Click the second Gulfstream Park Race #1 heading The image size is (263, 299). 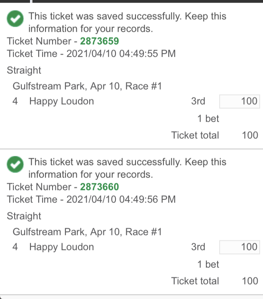pyautogui.click(x=87, y=232)
